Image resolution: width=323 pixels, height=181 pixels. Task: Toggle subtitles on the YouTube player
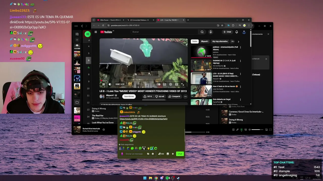(x=165, y=84)
